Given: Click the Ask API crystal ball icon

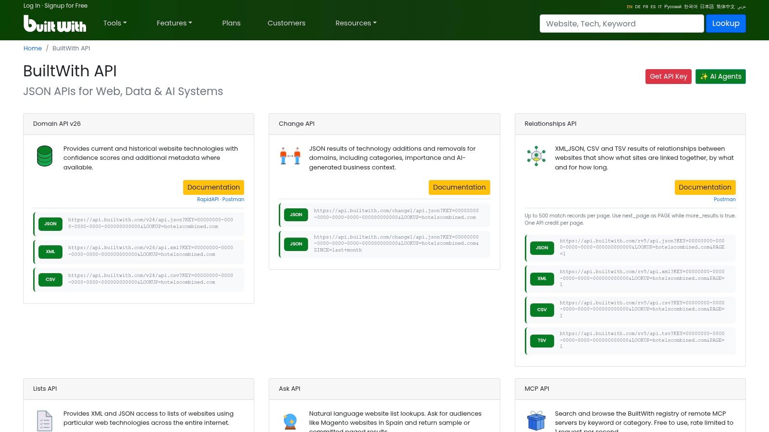Looking at the screenshot, I should (290, 421).
